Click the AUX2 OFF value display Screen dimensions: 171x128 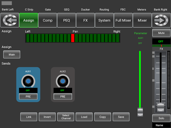(63, 90)
